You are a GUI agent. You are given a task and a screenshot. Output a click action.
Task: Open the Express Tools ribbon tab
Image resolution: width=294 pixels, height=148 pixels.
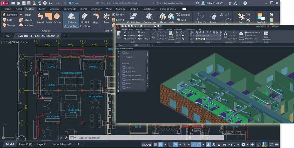click(168, 9)
